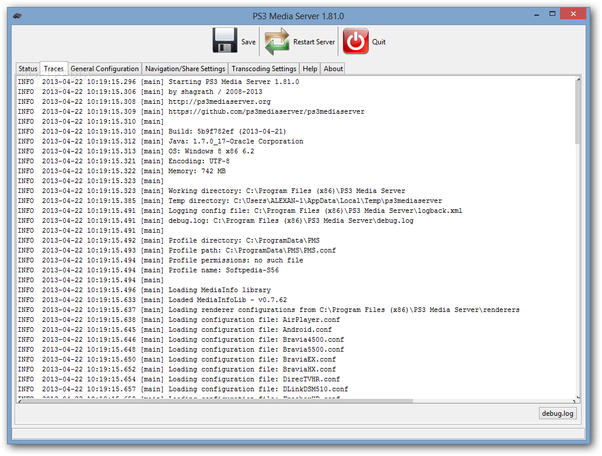Open the Help tab

click(310, 69)
